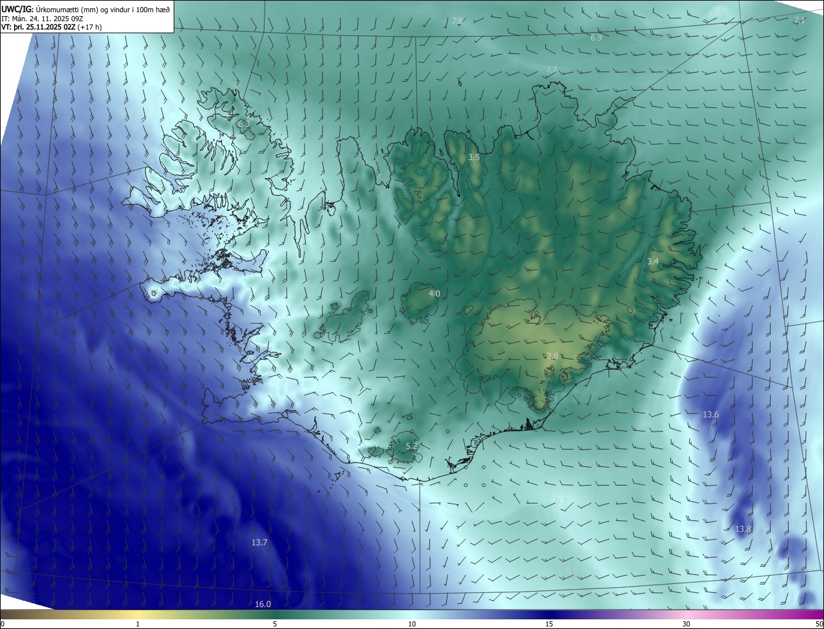
Task: Click the 13.7 value label on the map
Action: pos(259,543)
